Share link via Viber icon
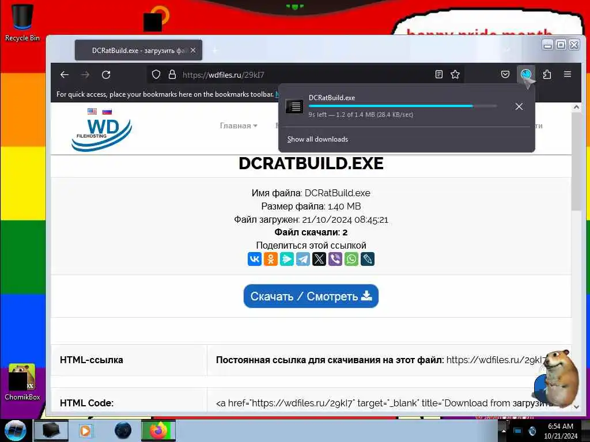 pos(335,259)
